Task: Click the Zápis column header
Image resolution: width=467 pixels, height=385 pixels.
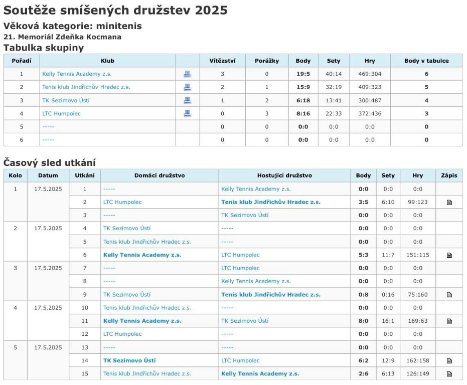Action: click(449, 175)
